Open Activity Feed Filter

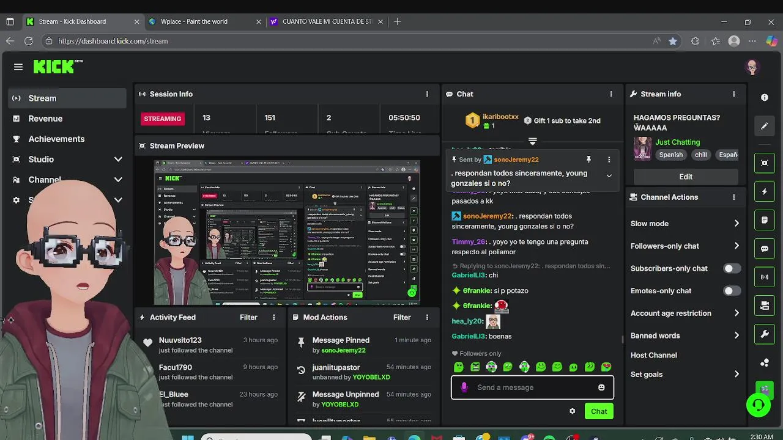point(248,318)
